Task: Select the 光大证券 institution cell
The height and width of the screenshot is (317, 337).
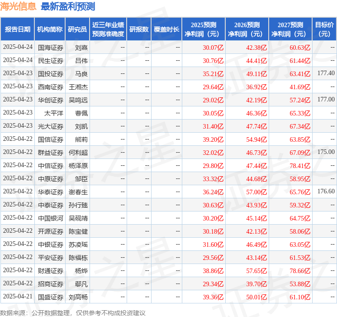Action: click(x=51, y=126)
